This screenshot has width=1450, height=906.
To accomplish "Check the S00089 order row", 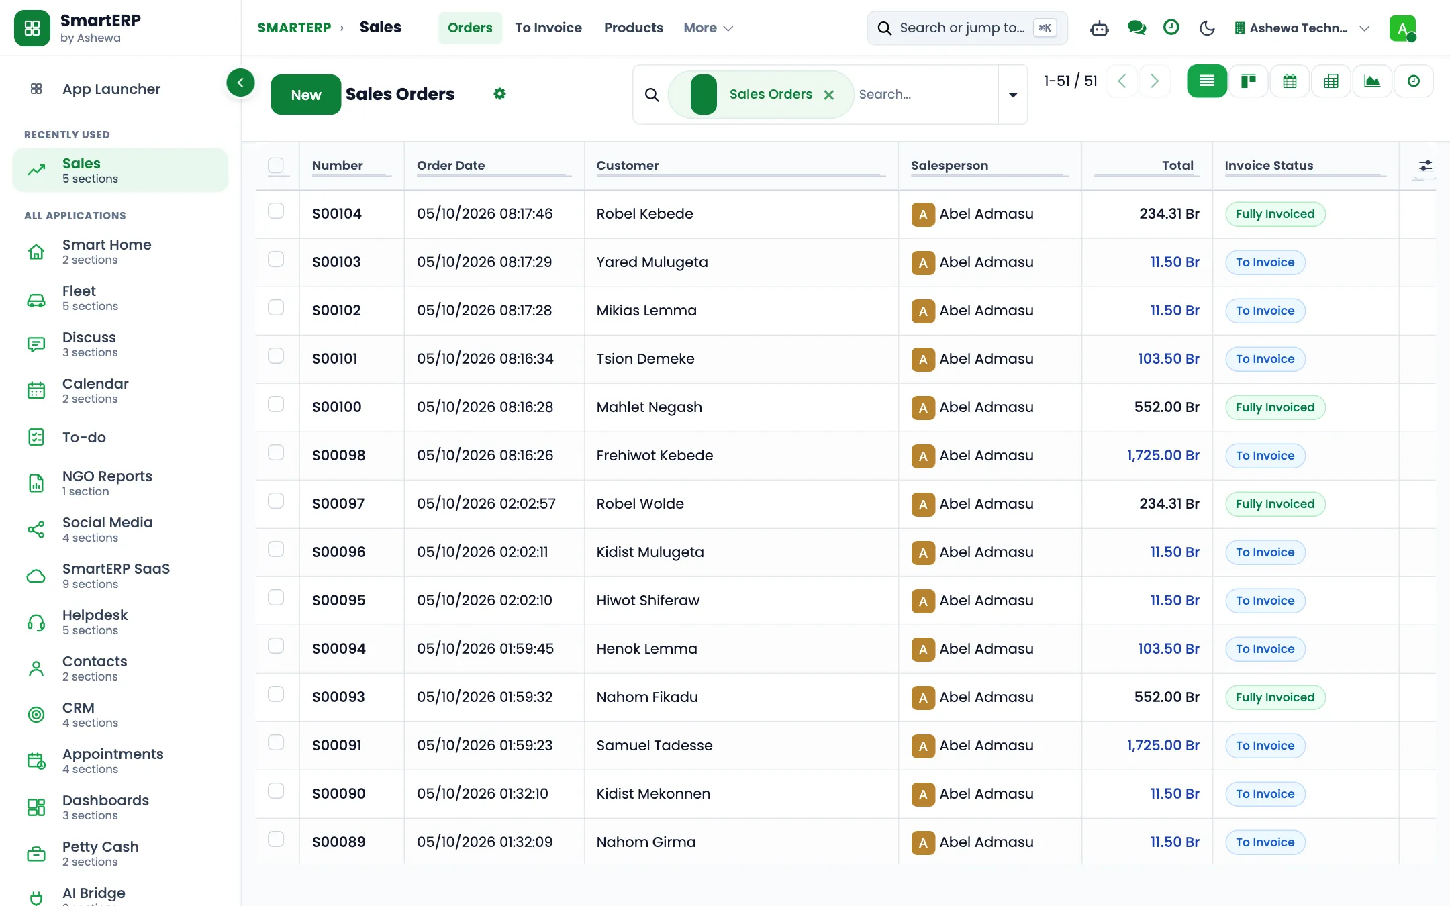I will click(276, 839).
